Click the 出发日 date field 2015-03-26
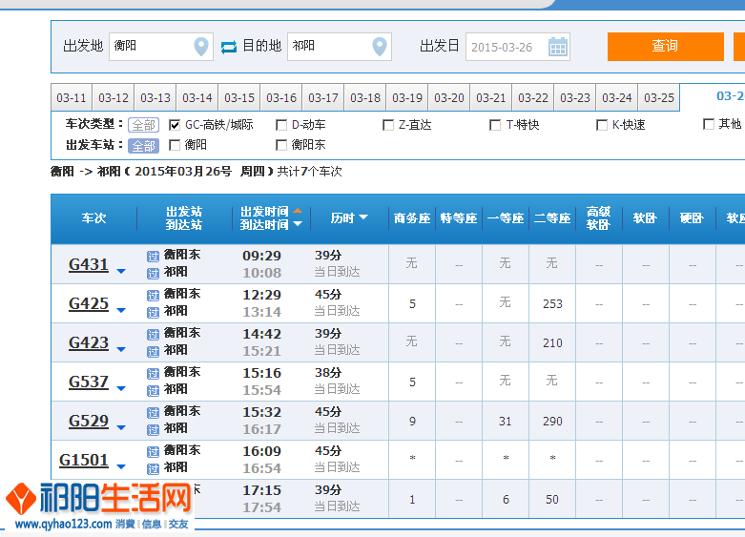Viewport: 745px width, 537px height. 517,47
